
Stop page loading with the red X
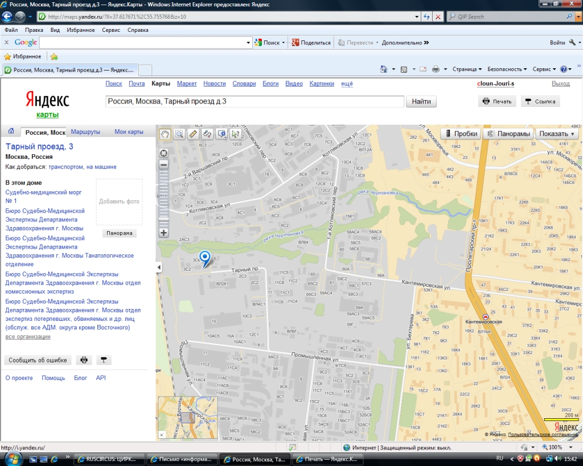[438, 17]
